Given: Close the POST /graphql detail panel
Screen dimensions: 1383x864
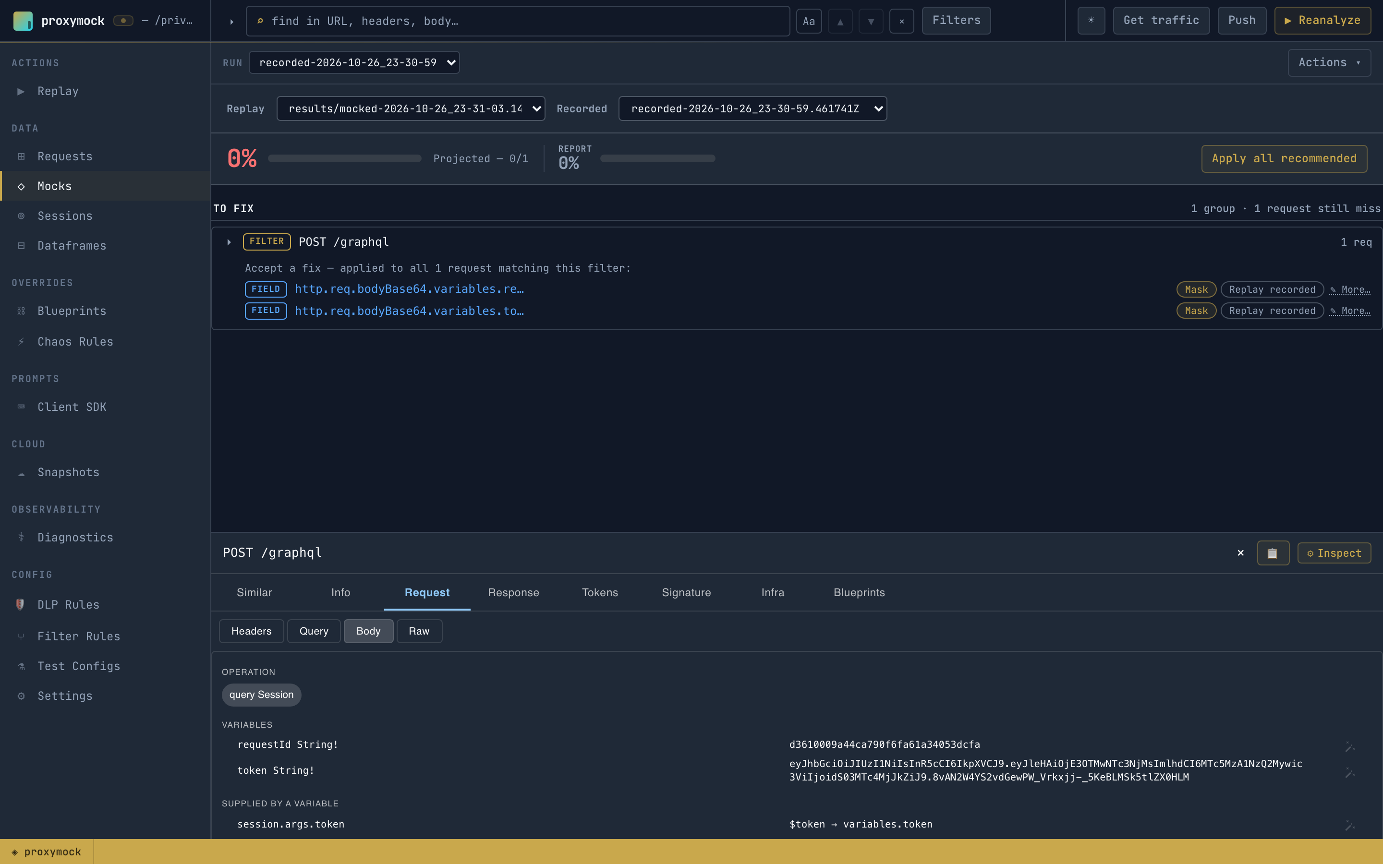Looking at the screenshot, I should pos(1240,552).
